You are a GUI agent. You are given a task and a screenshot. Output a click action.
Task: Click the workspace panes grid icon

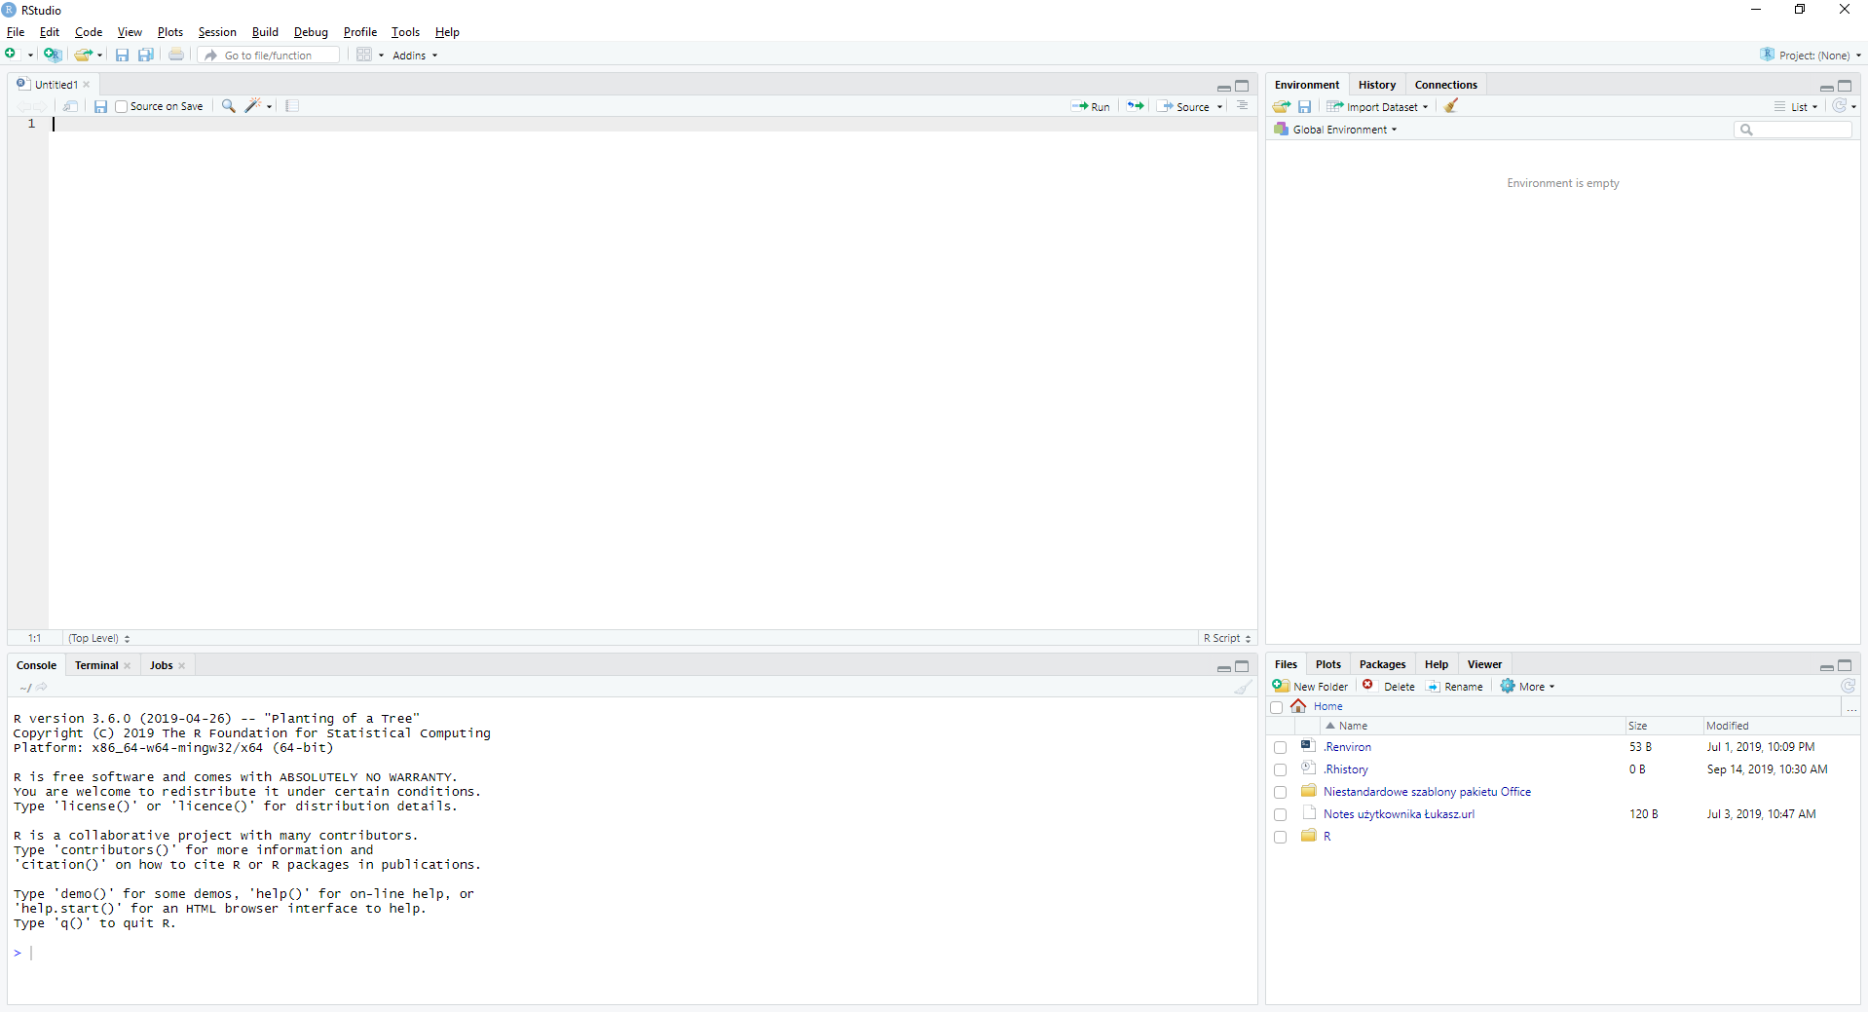tap(364, 55)
